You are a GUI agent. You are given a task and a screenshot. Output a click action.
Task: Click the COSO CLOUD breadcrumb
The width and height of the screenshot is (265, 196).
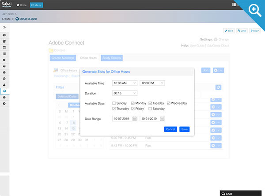[x=26, y=19]
